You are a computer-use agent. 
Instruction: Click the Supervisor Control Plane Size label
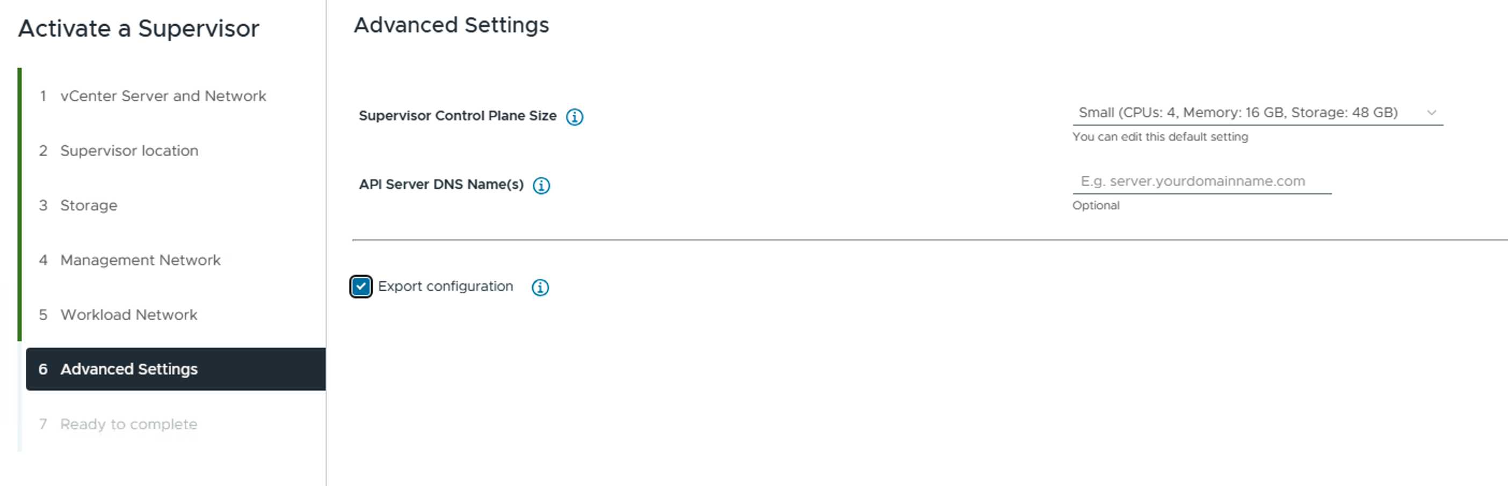(457, 116)
